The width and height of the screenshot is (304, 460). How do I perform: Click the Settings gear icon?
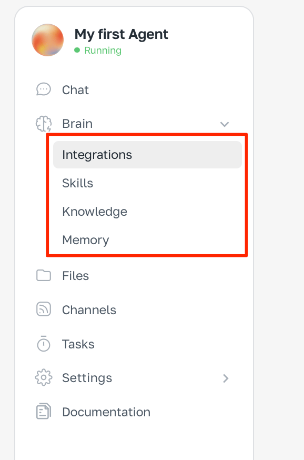coord(43,377)
